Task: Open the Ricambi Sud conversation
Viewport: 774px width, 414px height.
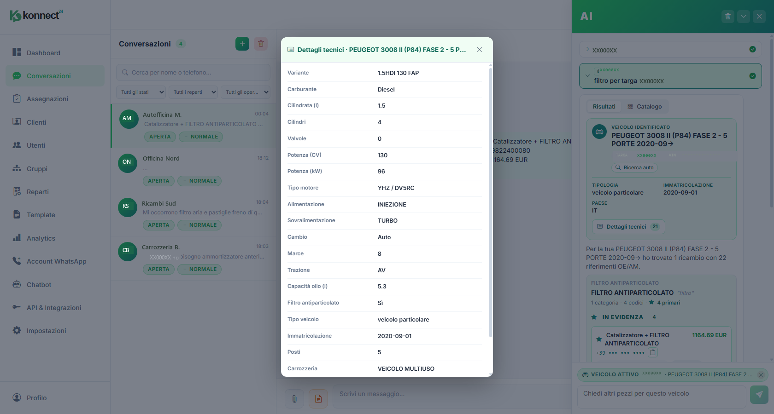Action: 193,214
